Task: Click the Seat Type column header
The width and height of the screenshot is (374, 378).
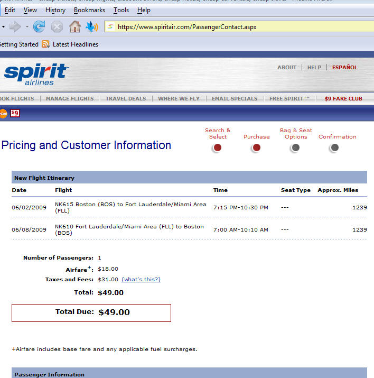Action: point(295,190)
